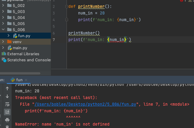194x128 pixels.
Task: Click the 'num_in: 20' output line
Action: pyautogui.click(x=27, y=91)
